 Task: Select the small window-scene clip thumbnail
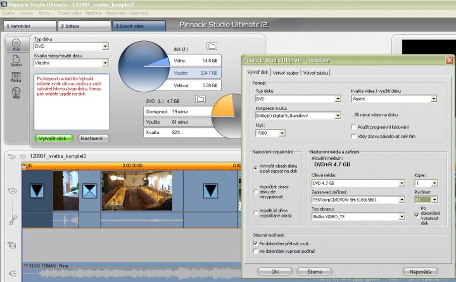click(x=66, y=190)
